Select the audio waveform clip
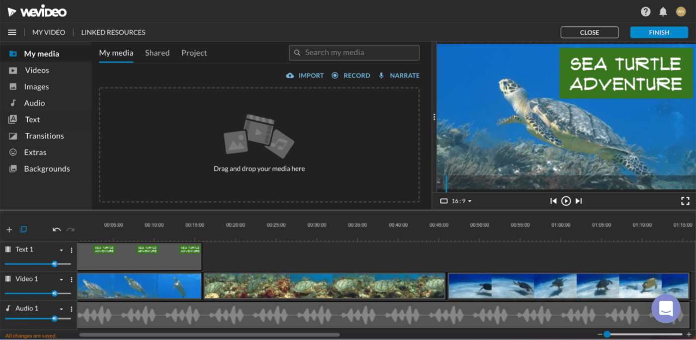This screenshot has width=696, height=340. tap(384, 315)
